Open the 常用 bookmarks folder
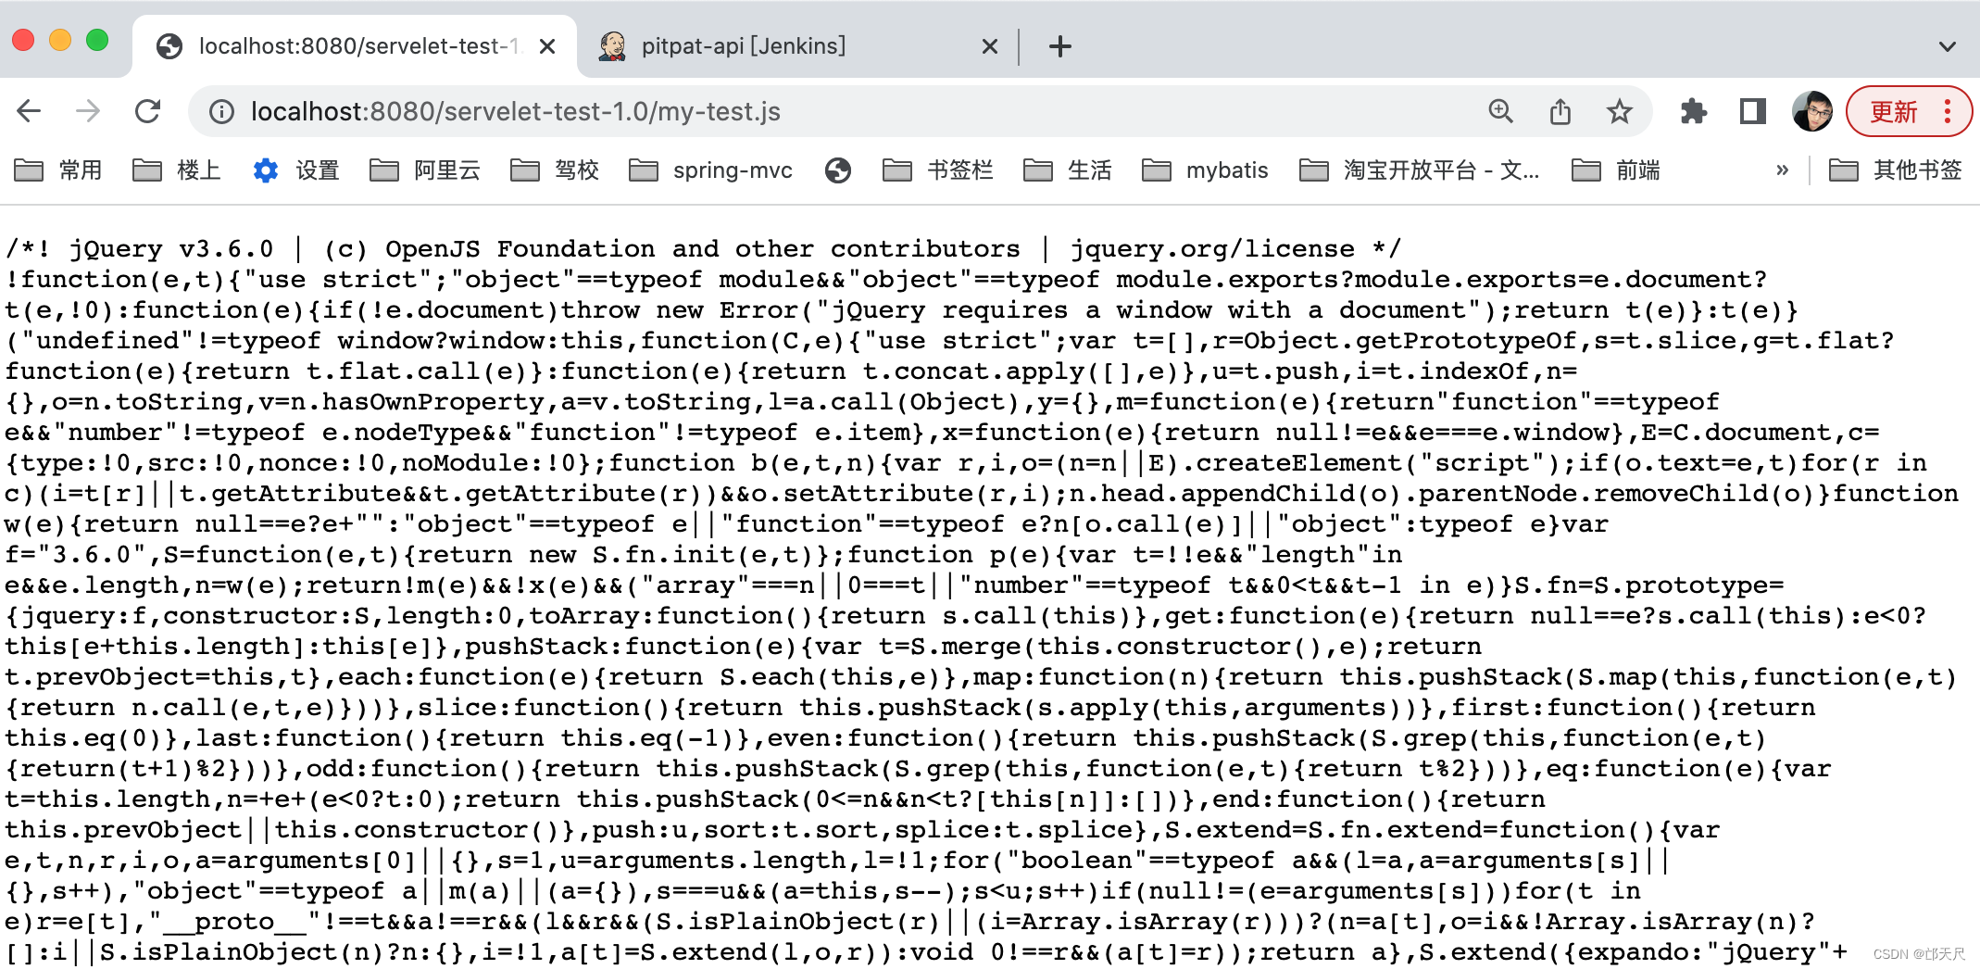Viewport: 1980px width, 969px height. [58, 170]
